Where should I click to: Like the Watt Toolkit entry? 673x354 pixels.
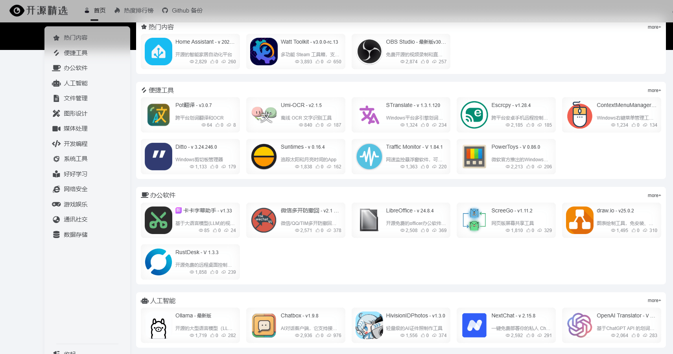319,62
